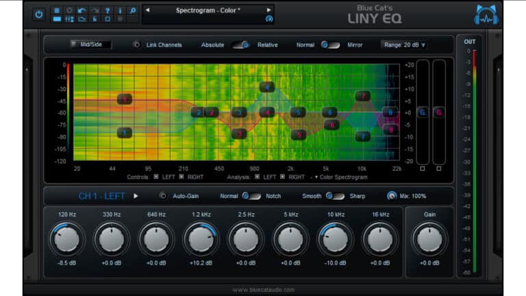Viewport: 526px width, 296px height.
Task: Click the 120 Hz band gain knob
Action: coord(66,240)
